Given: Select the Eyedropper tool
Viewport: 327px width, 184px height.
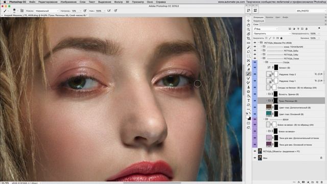Looking at the screenshot, I should 248,65.
